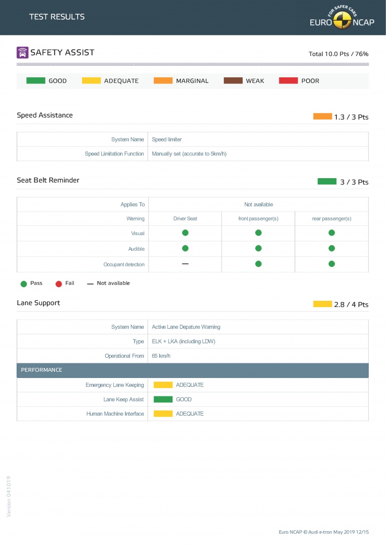
Task: Click the 'Version 041019' side text
Action: click(x=9, y=497)
